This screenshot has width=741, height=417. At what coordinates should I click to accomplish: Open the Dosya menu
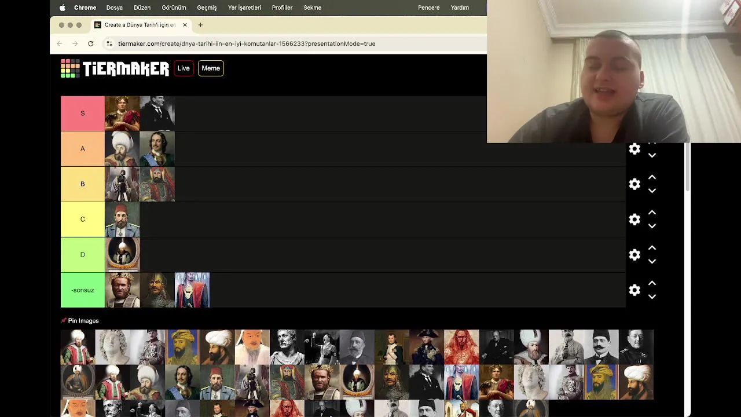click(x=115, y=8)
